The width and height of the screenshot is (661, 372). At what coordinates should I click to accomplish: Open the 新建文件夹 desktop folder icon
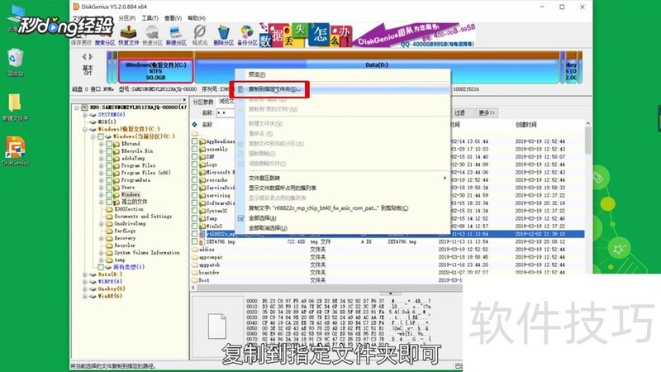(15, 107)
